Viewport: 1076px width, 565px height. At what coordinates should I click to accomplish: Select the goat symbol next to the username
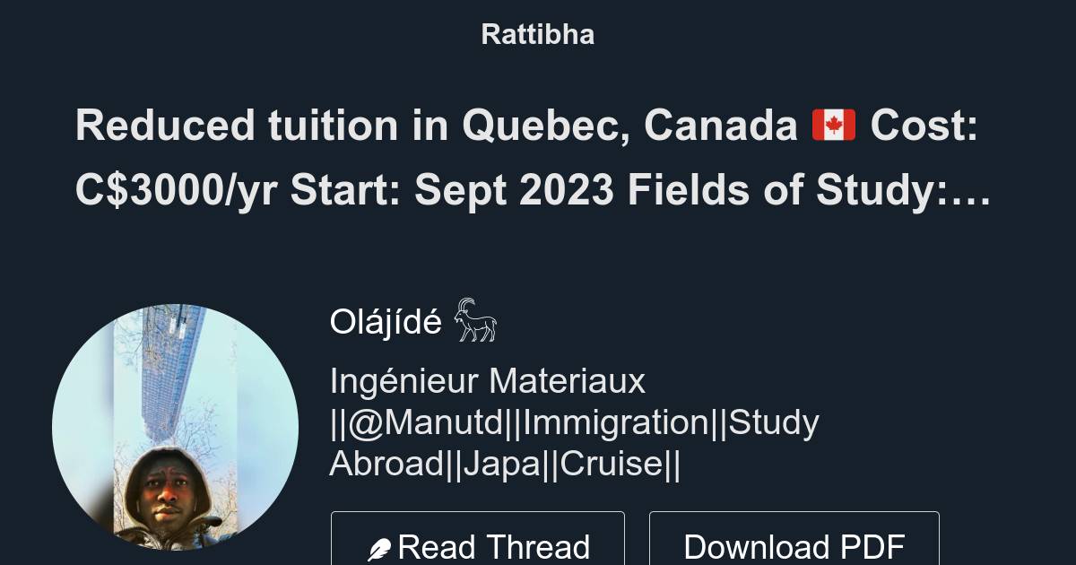point(473,321)
